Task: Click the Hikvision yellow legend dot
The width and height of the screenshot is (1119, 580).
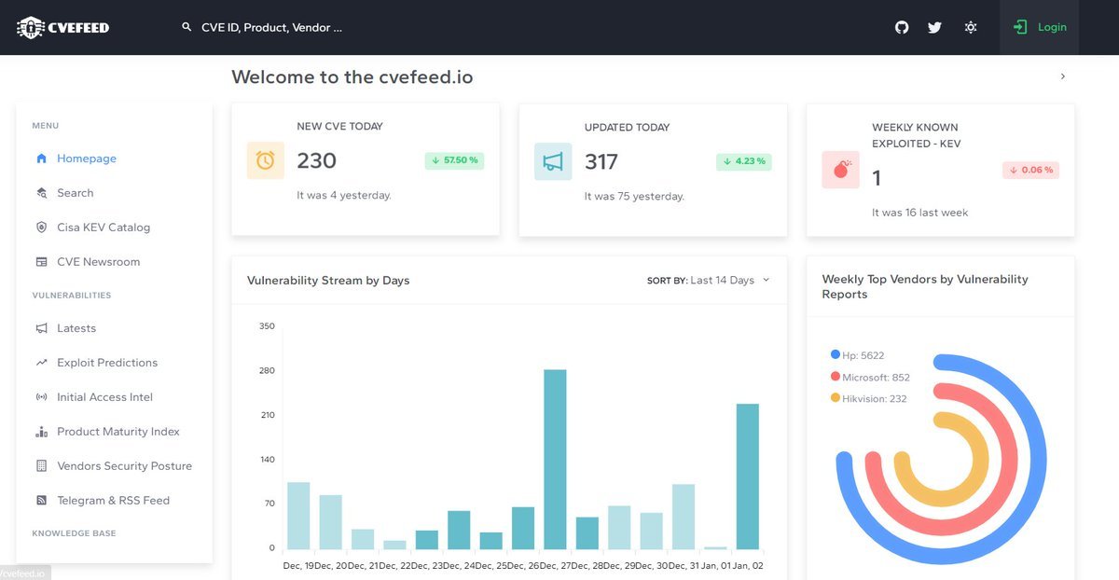Action: 836,398
